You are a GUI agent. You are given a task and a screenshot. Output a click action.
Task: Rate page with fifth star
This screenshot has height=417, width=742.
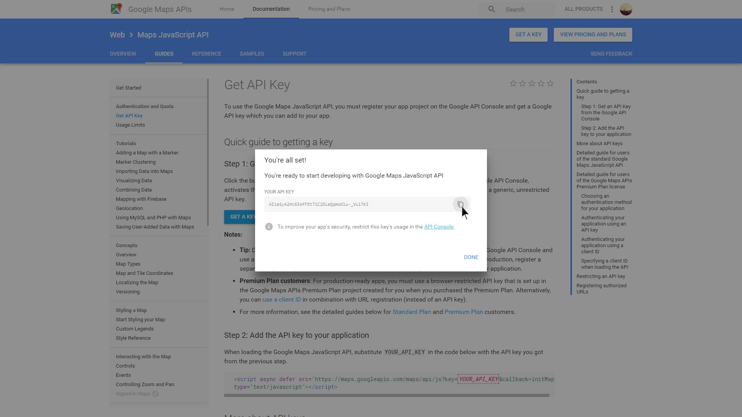click(x=550, y=83)
